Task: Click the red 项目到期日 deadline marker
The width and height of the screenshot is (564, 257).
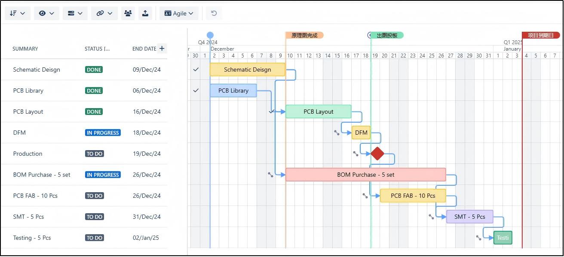Action: [x=540, y=35]
